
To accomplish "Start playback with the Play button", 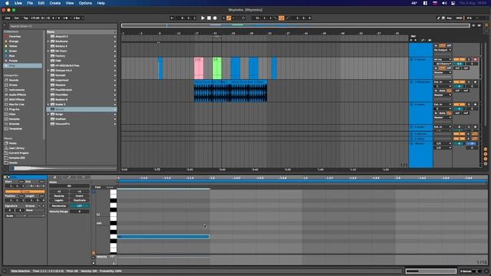I will pyautogui.click(x=203, y=18).
